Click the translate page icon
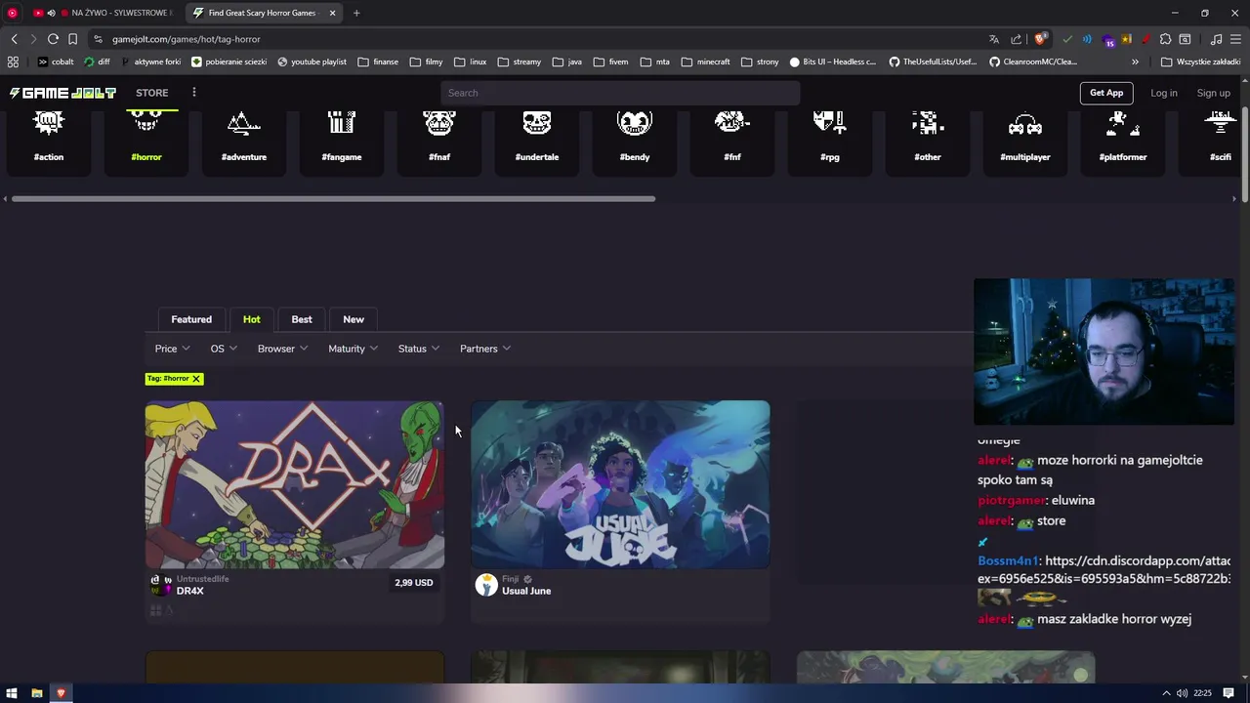The width and height of the screenshot is (1250, 703). 994,39
